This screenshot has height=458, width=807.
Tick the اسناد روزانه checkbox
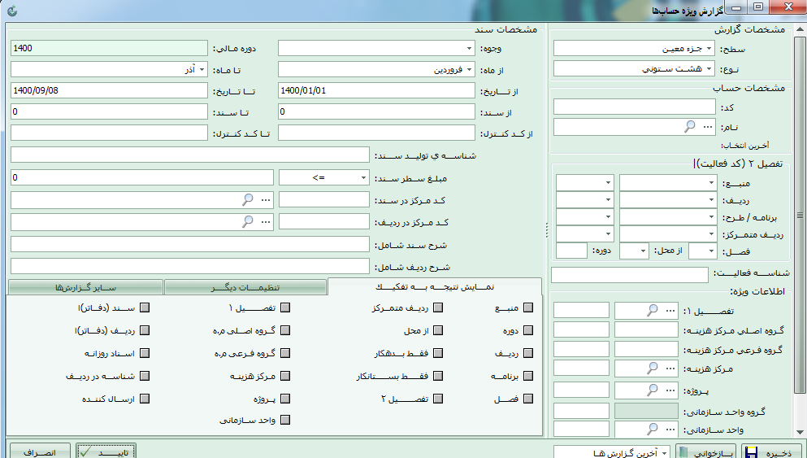145,353
